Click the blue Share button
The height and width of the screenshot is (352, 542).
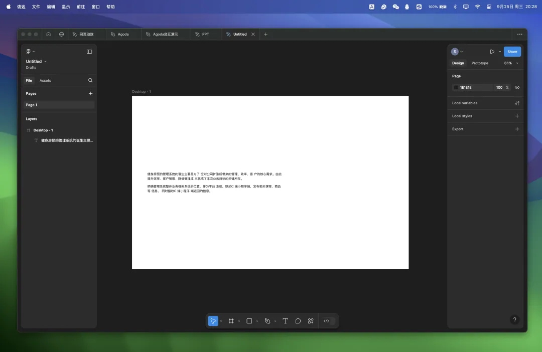(512, 52)
